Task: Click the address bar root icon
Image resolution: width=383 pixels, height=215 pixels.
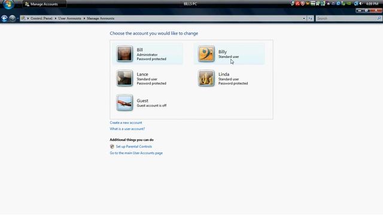Action: pyautogui.click(x=23, y=19)
